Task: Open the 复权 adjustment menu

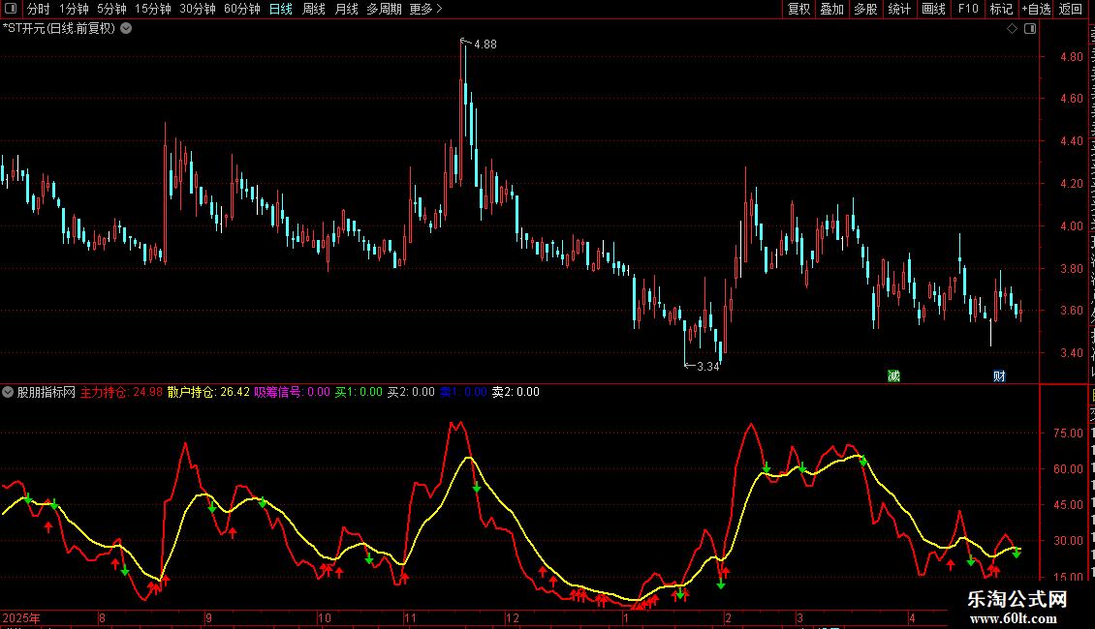Action: pyautogui.click(x=798, y=9)
